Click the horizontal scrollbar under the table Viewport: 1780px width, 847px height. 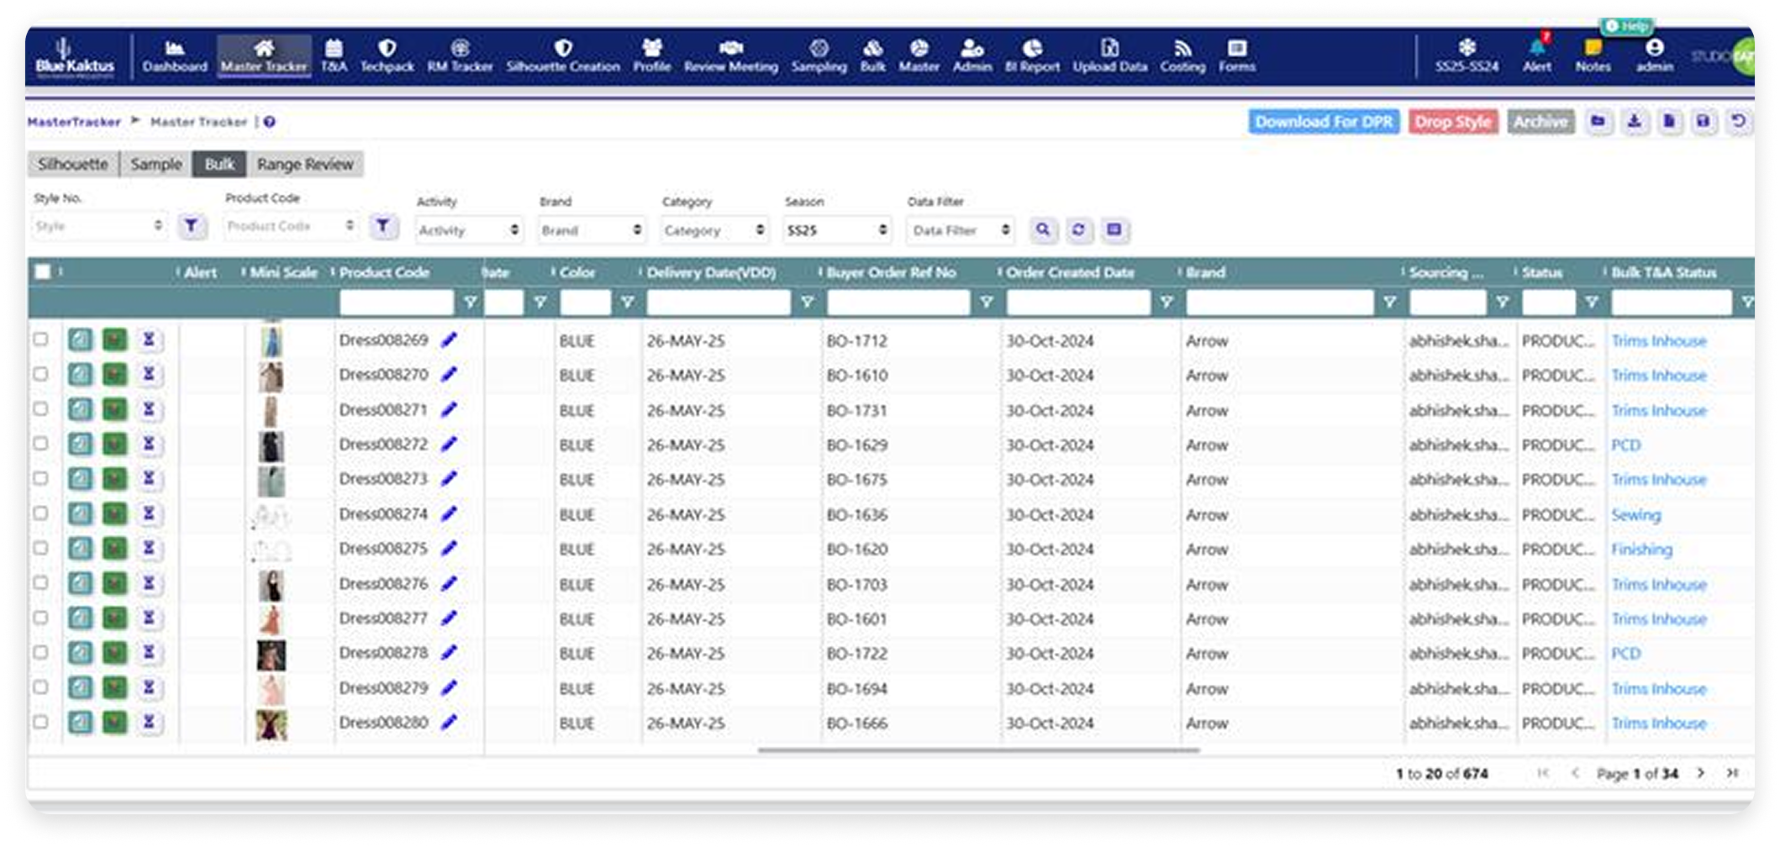click(x=978, y=750)
